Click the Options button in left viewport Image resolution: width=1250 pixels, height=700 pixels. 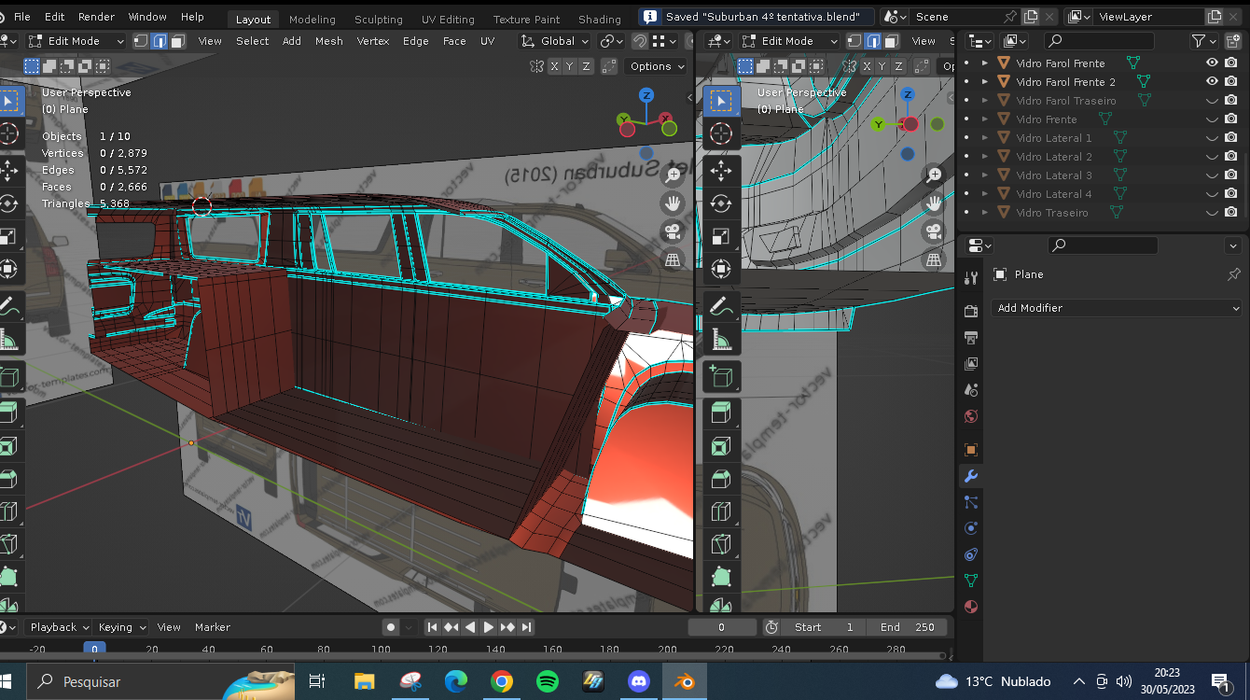pyautogui.click(x=656, y=66)
